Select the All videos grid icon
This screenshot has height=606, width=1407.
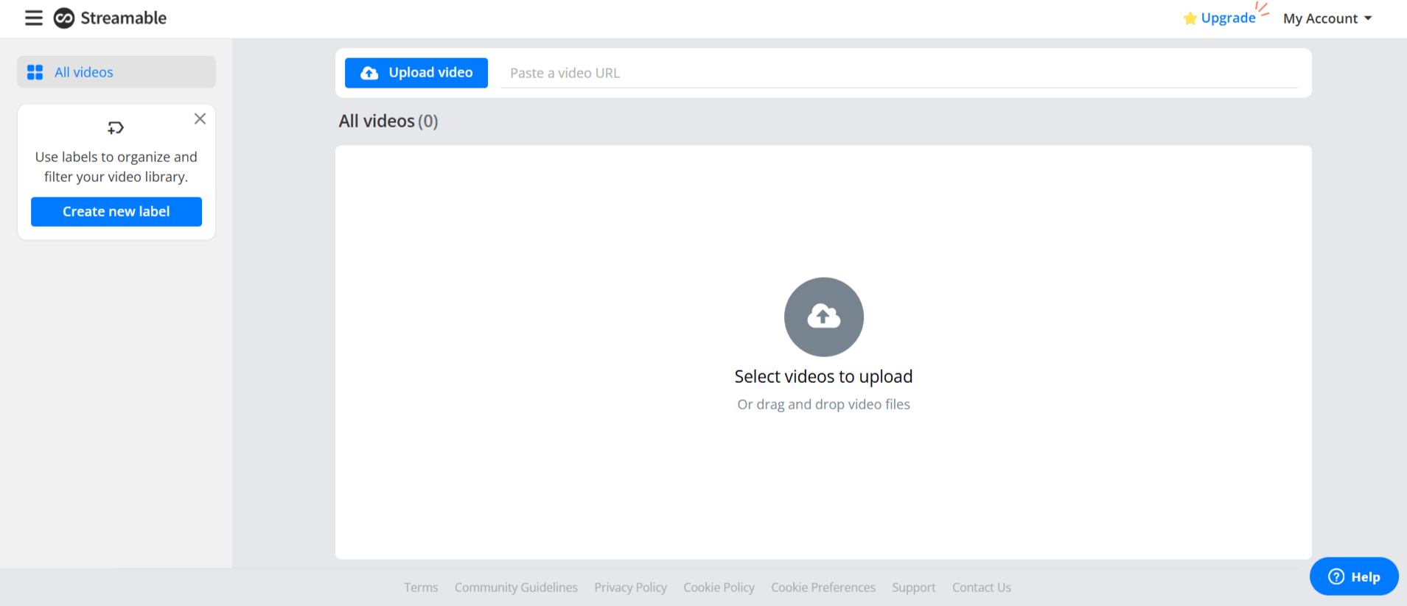pyautogui.click(x=35, y=72)
